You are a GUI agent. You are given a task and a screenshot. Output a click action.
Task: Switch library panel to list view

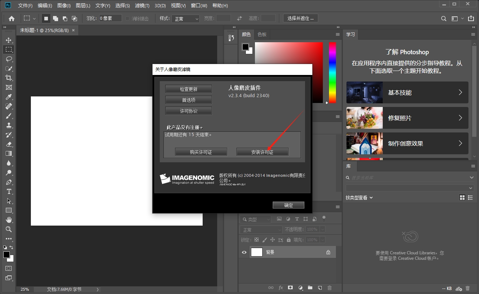point(471,198)
